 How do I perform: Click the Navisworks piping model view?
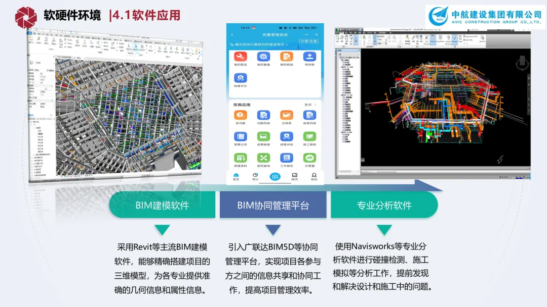pos(446,107)
